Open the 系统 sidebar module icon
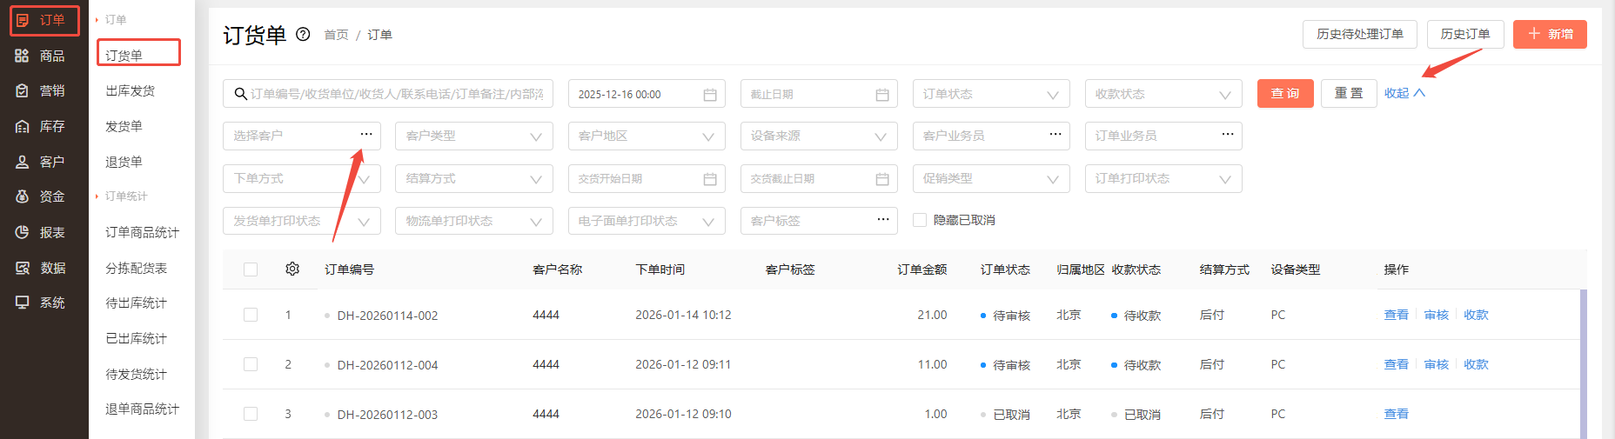This screenshot has height=439, width=1615. [23, 303]
